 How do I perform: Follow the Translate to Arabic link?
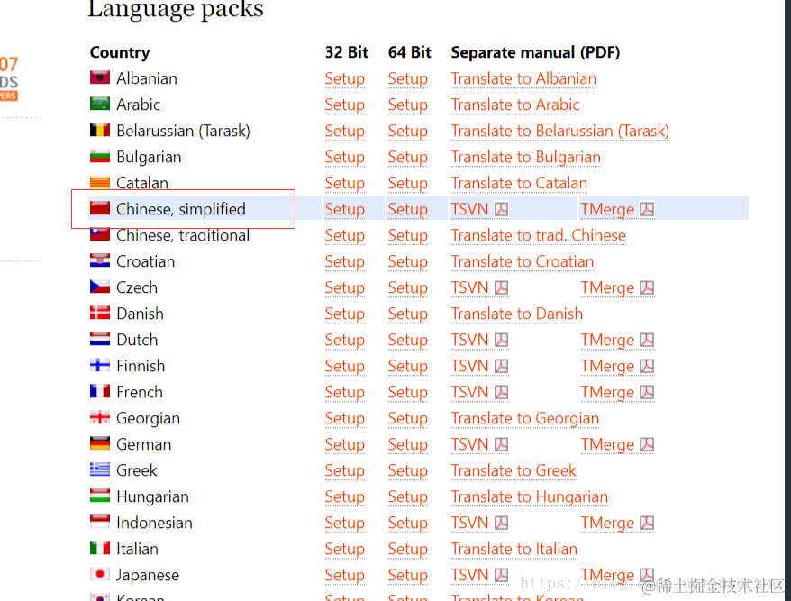pyautogui.click(x=515, y=105)
